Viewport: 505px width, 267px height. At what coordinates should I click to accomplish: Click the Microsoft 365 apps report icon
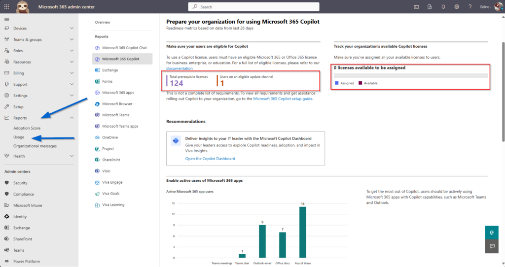[x=97, y=93]
